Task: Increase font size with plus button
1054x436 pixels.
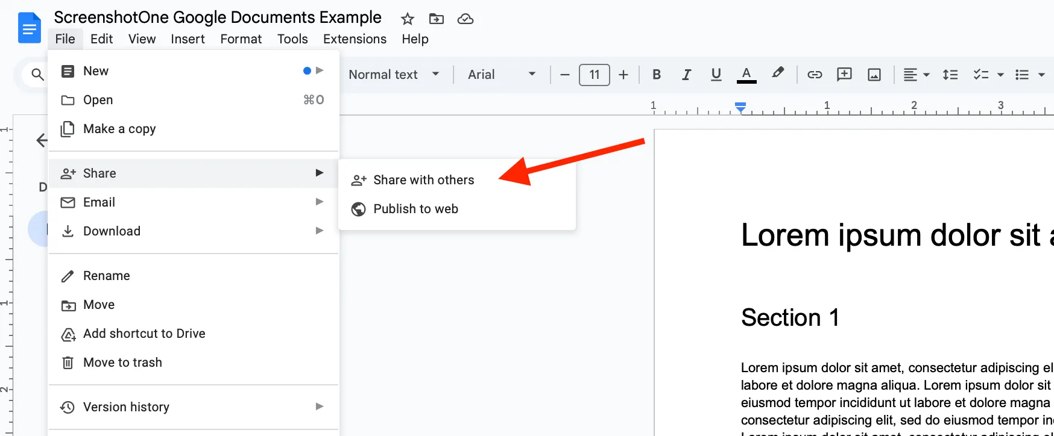Action: pyautogui.click(x=623, y=75)
